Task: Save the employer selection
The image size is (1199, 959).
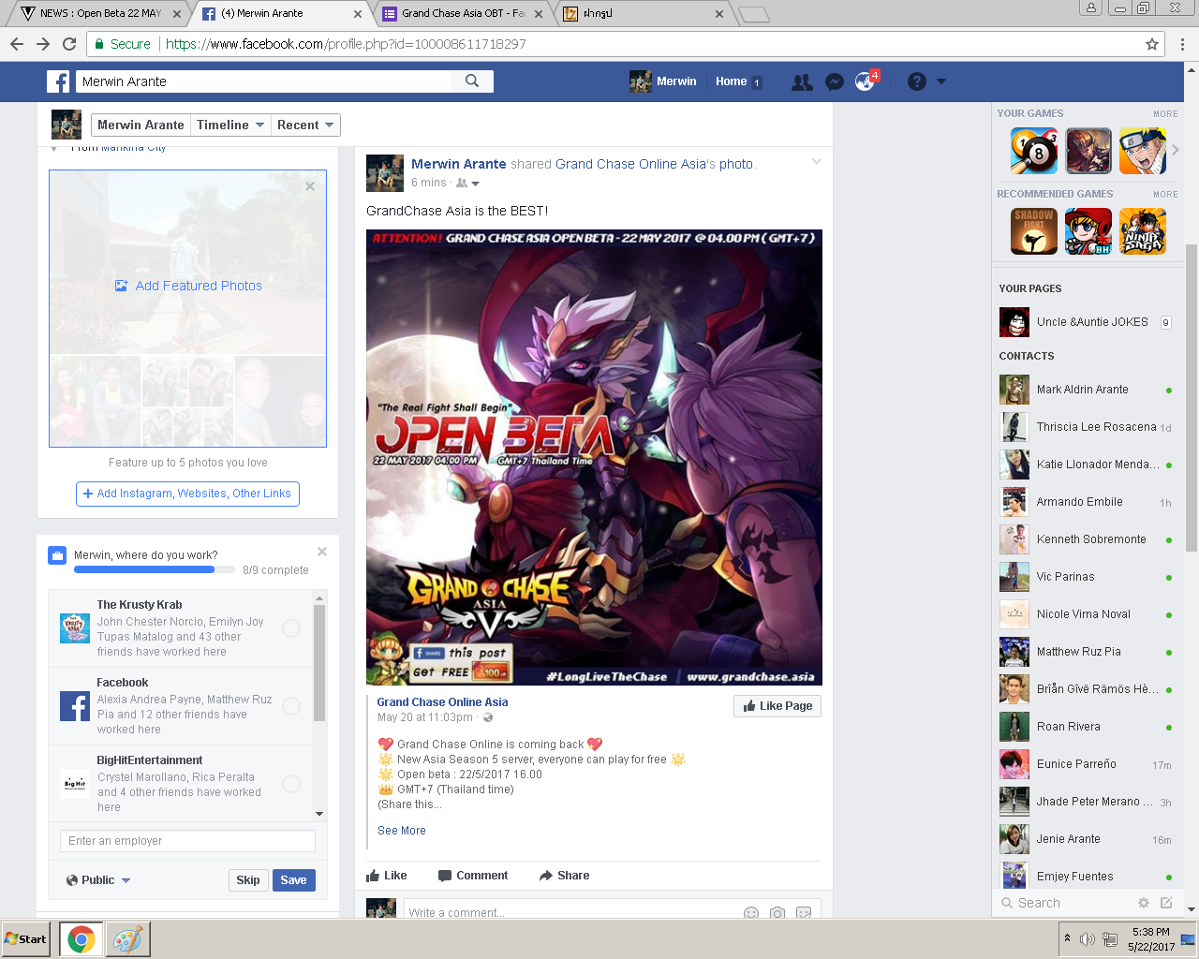Action: pos(293,880)
